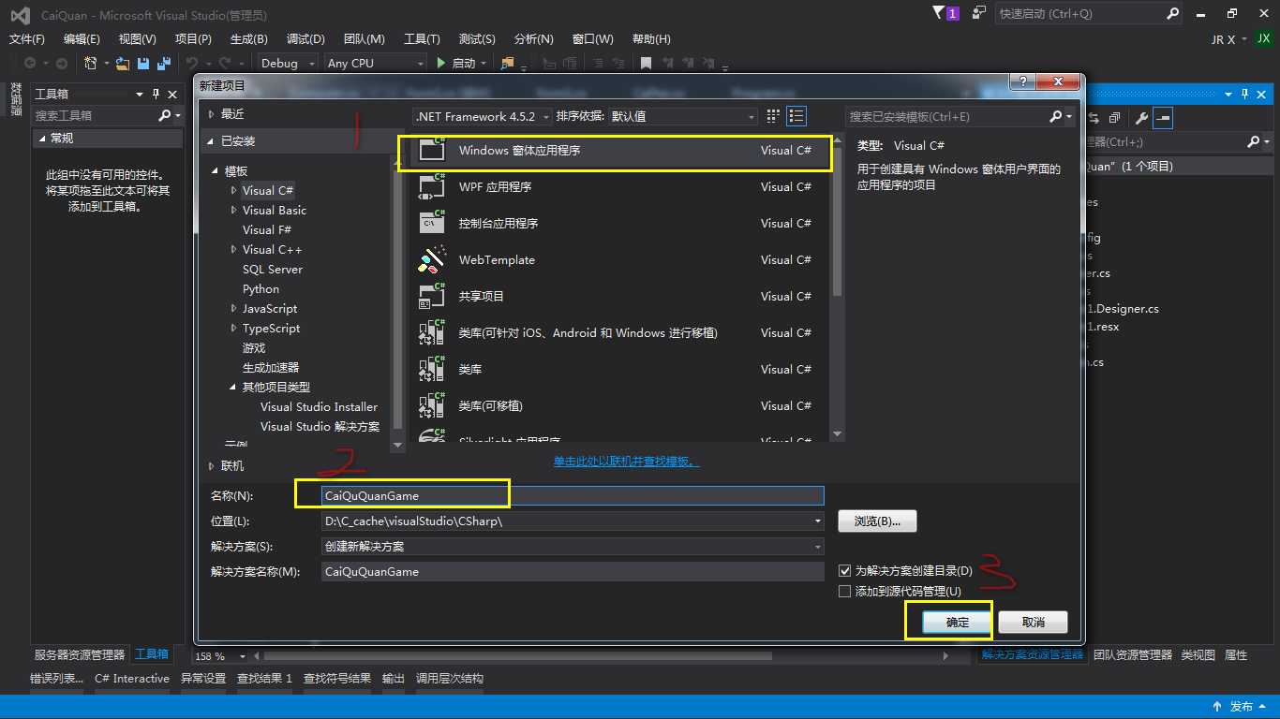This screenshot has width=1280, height=719.
Task: Collapse the Other Project Types node
Action: pos(234,387)
